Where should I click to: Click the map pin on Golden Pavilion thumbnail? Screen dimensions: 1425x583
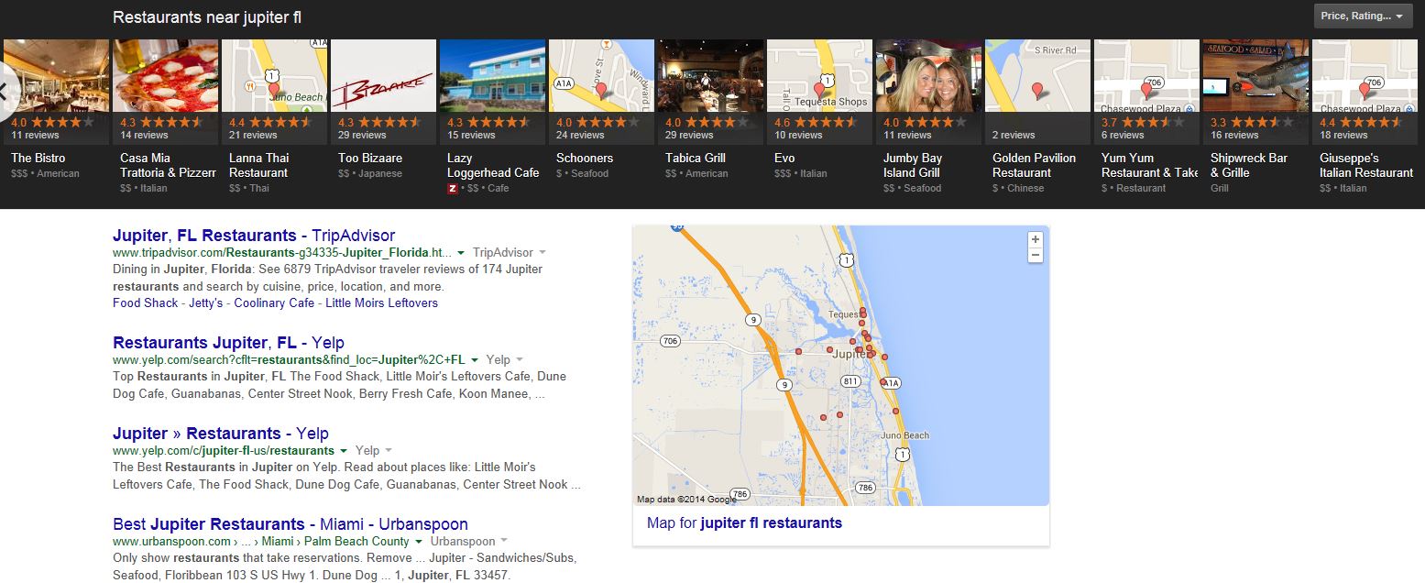[1037, 91]
